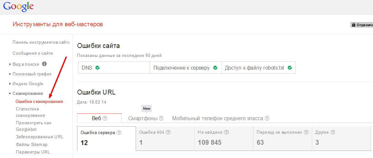The image size is (373, 158).
Task: Click the value 109 845 under Не найдено
Action: pyautogui.click(x=209, y=142)
